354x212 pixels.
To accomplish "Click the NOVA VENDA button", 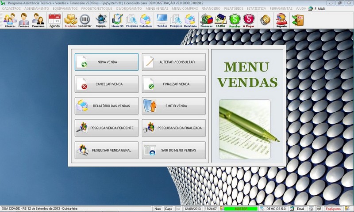I will coord(107,62).
